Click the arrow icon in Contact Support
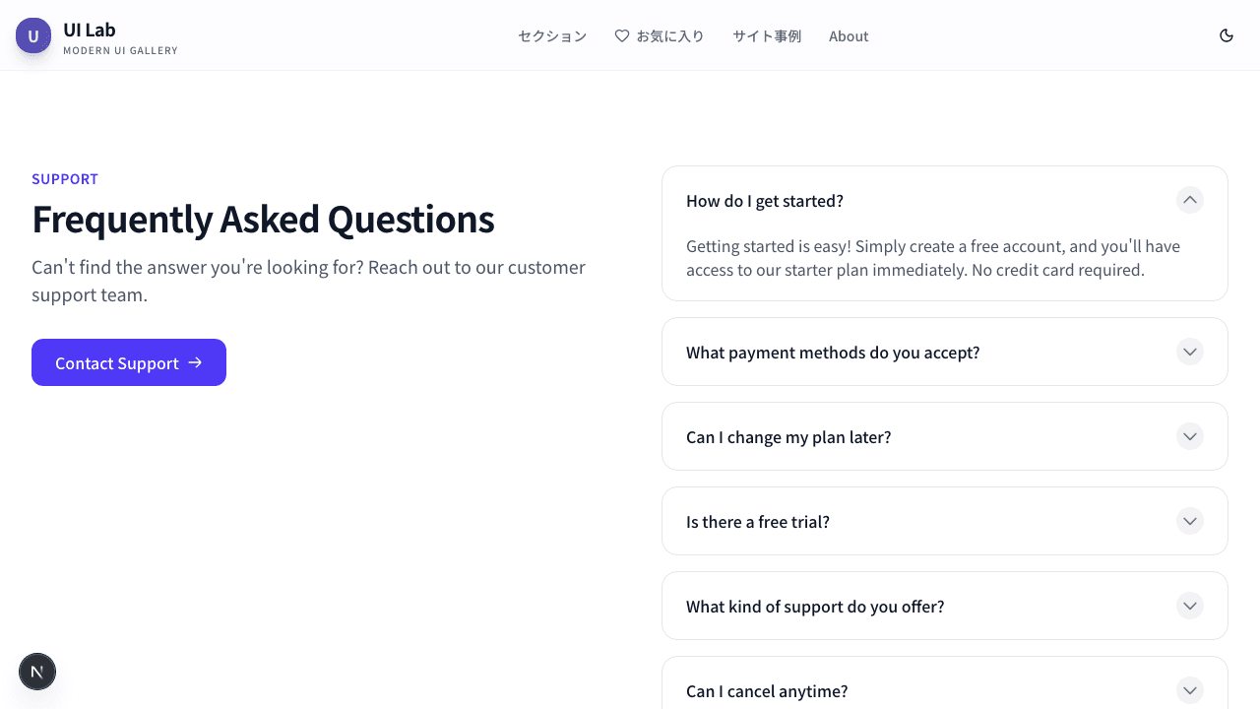1260x709 pixels. [195, 362]
